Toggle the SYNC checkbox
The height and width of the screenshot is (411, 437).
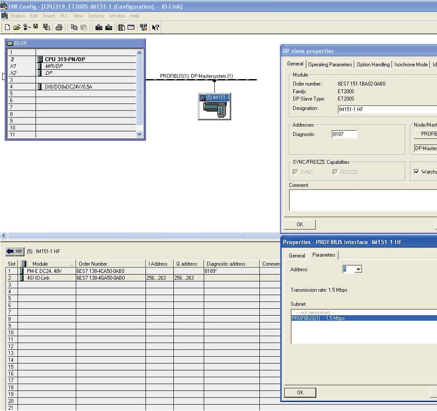[295, 172]
